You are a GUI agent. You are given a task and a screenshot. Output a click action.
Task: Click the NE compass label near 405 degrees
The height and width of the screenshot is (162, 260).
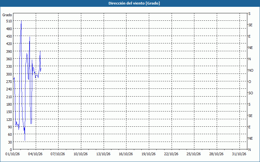(251, 48)
